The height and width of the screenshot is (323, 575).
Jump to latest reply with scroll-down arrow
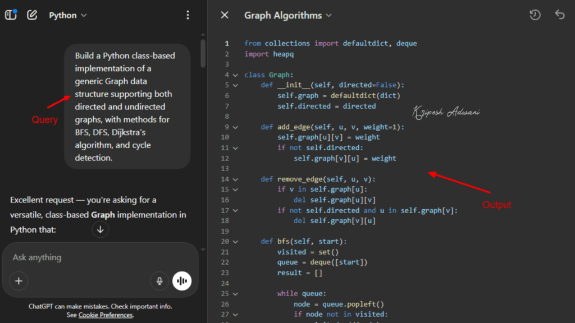pyautogui.click(x=100, y=229)
